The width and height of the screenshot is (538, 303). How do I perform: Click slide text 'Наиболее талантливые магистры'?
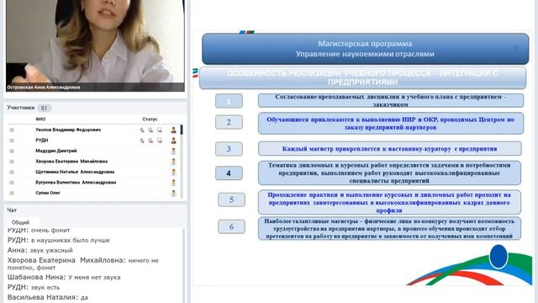click(x=389, y=228)
